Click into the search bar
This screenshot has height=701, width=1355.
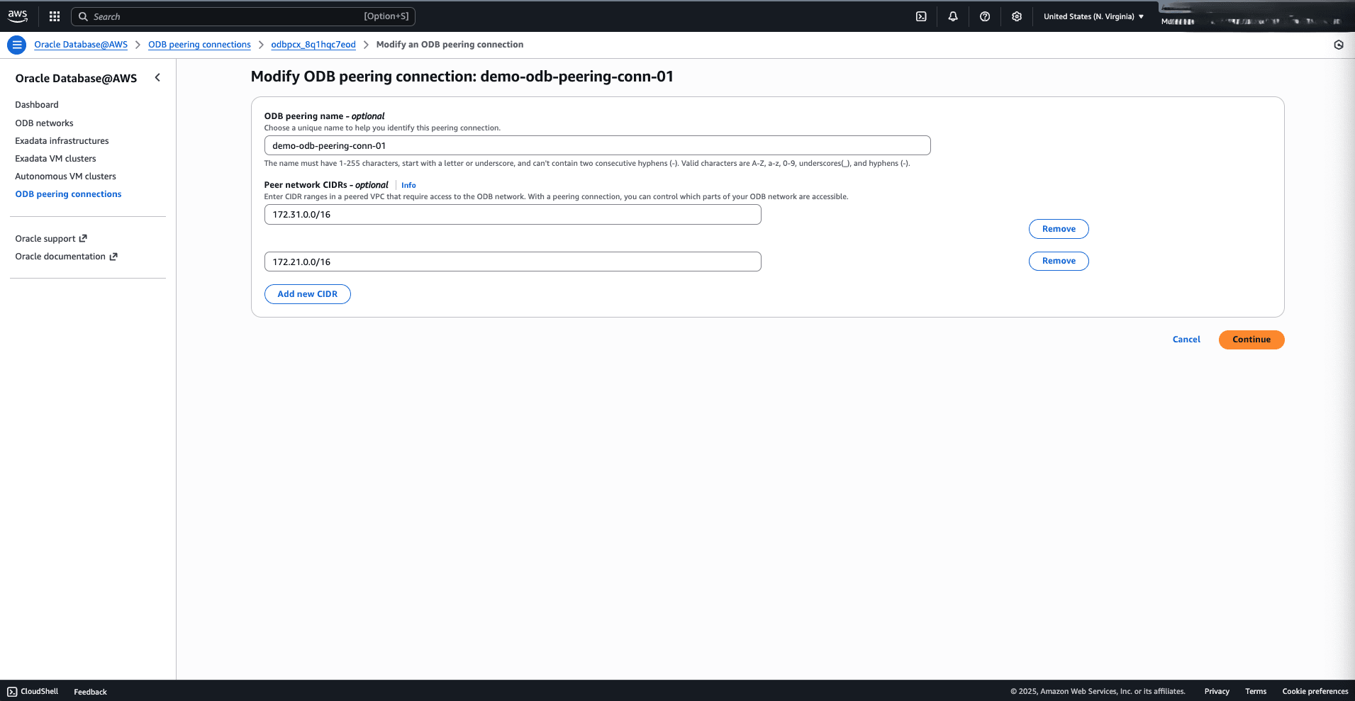point(241,16)
